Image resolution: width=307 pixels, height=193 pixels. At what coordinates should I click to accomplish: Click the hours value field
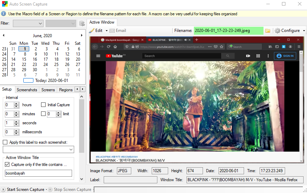9,105
